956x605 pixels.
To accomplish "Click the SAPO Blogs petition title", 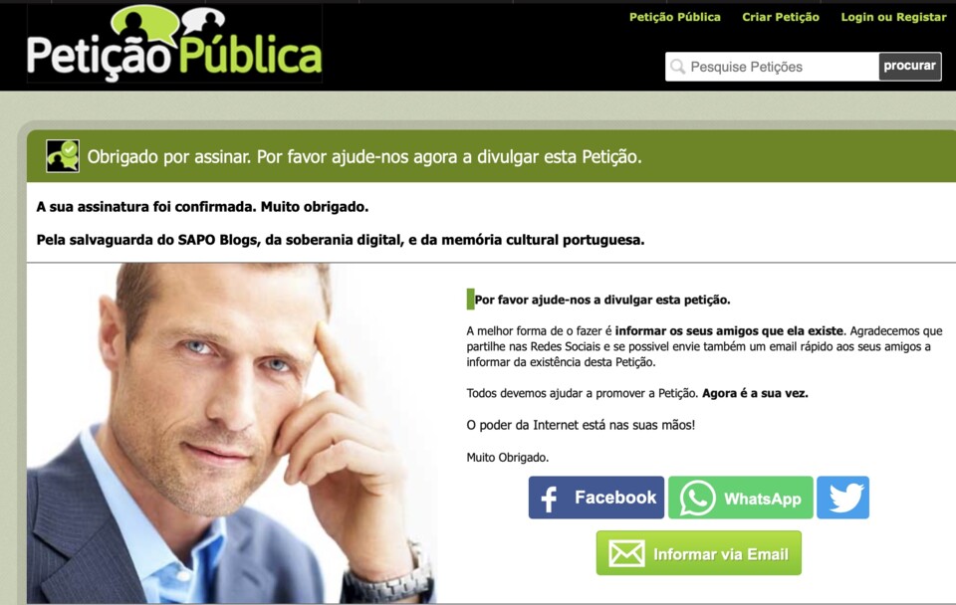I will coord(341,240).
